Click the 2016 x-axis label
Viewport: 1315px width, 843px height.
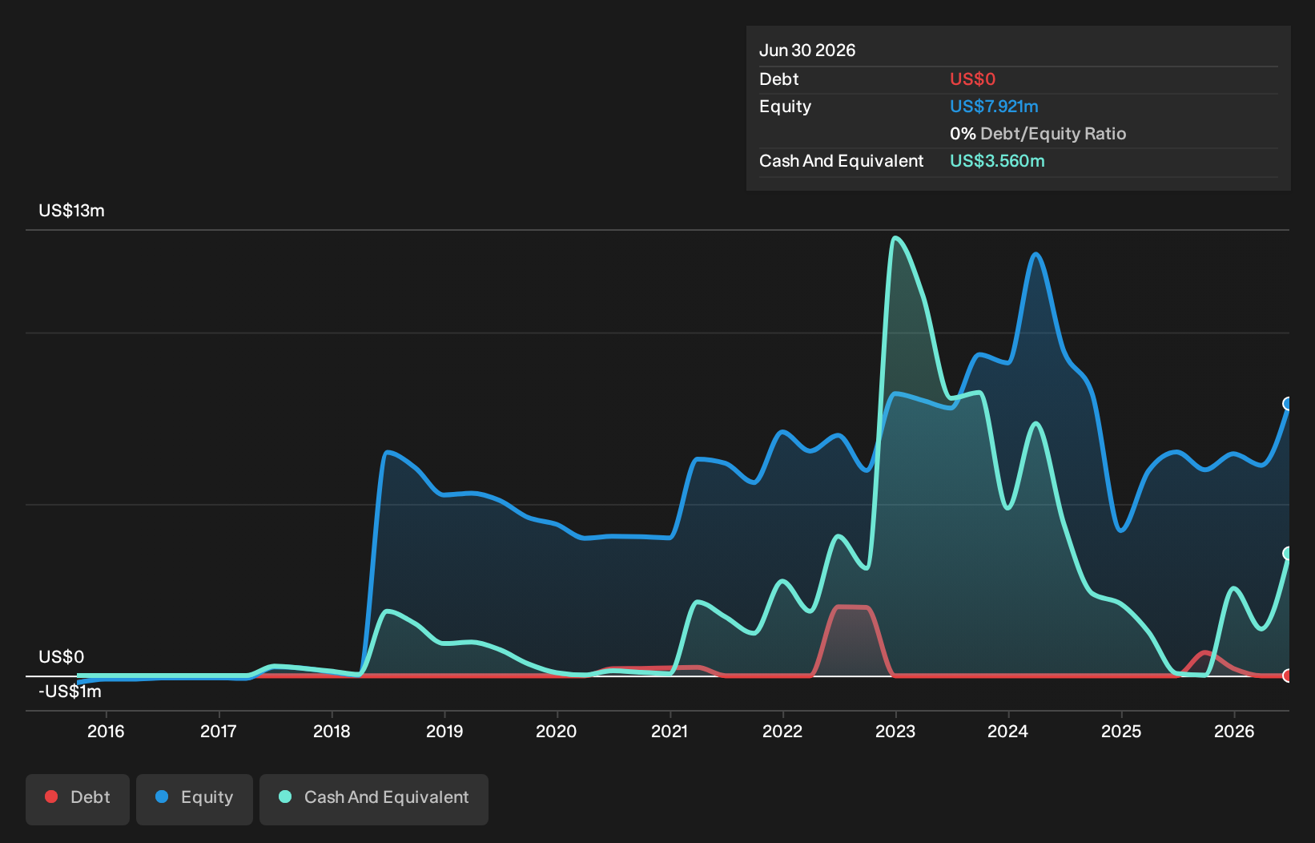106,731
